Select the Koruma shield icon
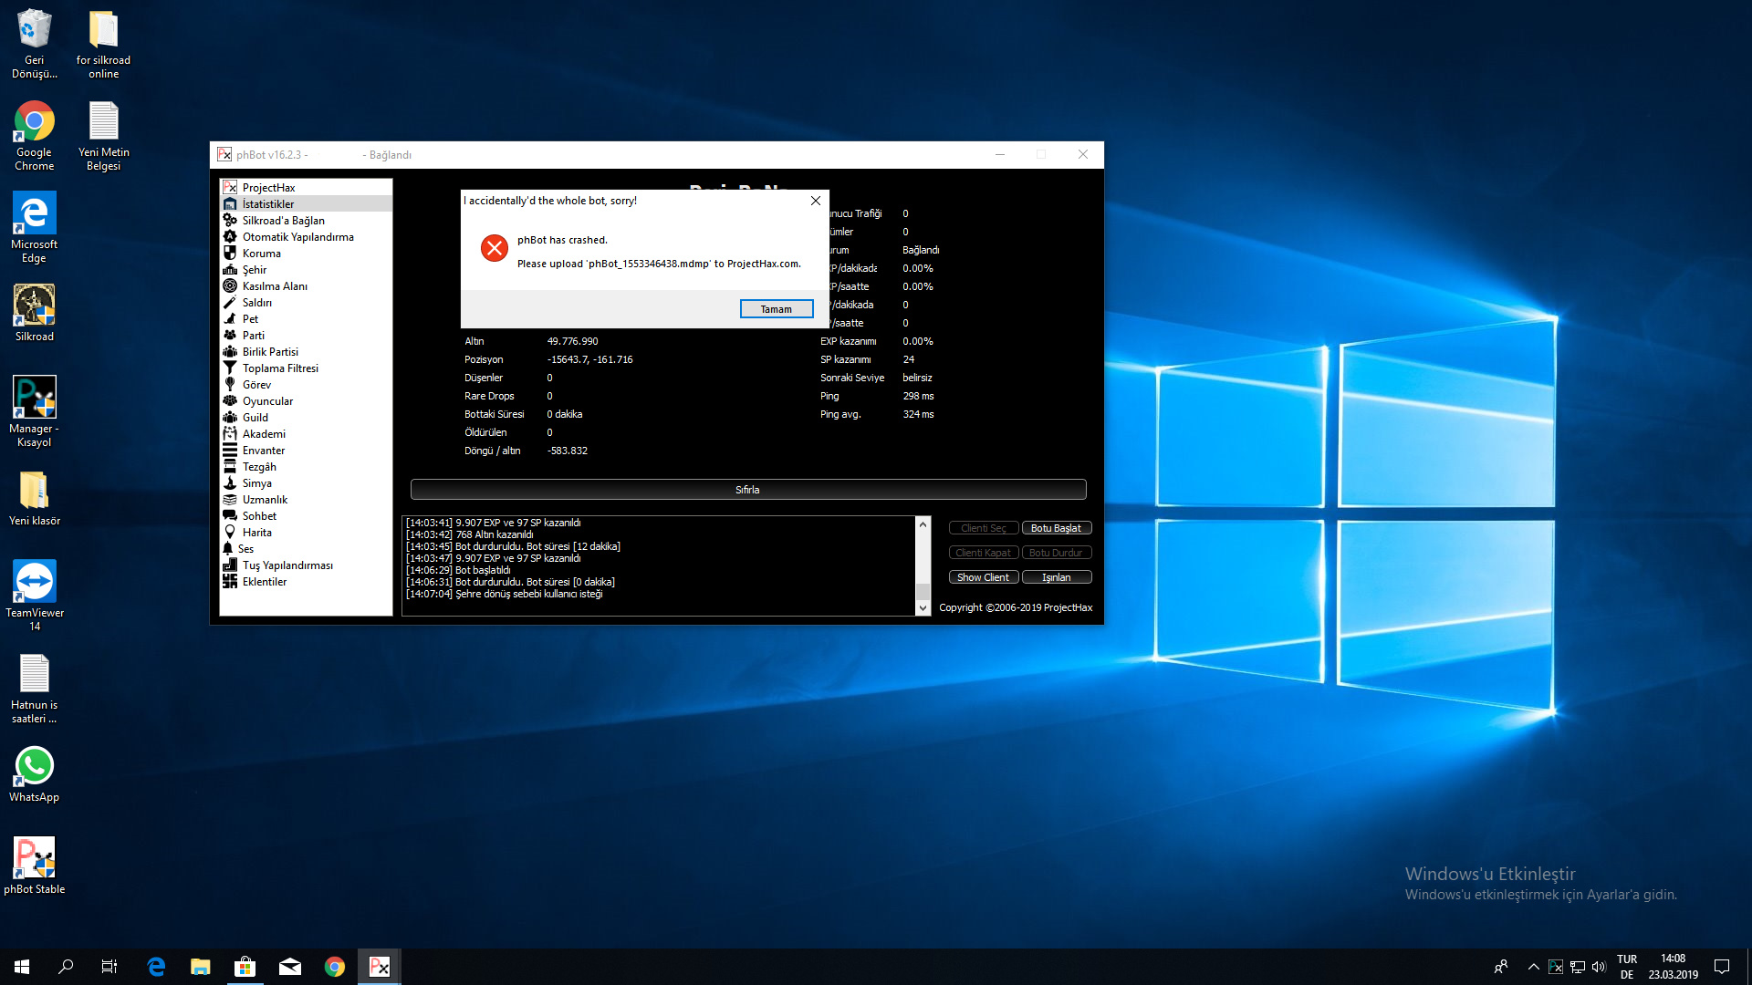The width and height of the screenshot is (1752, 985). pos(230,254)
